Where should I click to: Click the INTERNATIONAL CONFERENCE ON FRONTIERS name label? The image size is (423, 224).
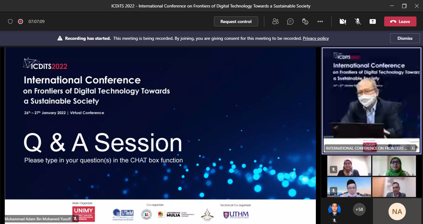[366, 148]
